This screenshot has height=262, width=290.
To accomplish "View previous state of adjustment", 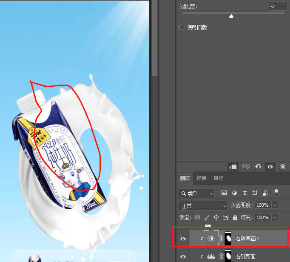I will pyautogui.click(x=246, y=167).
